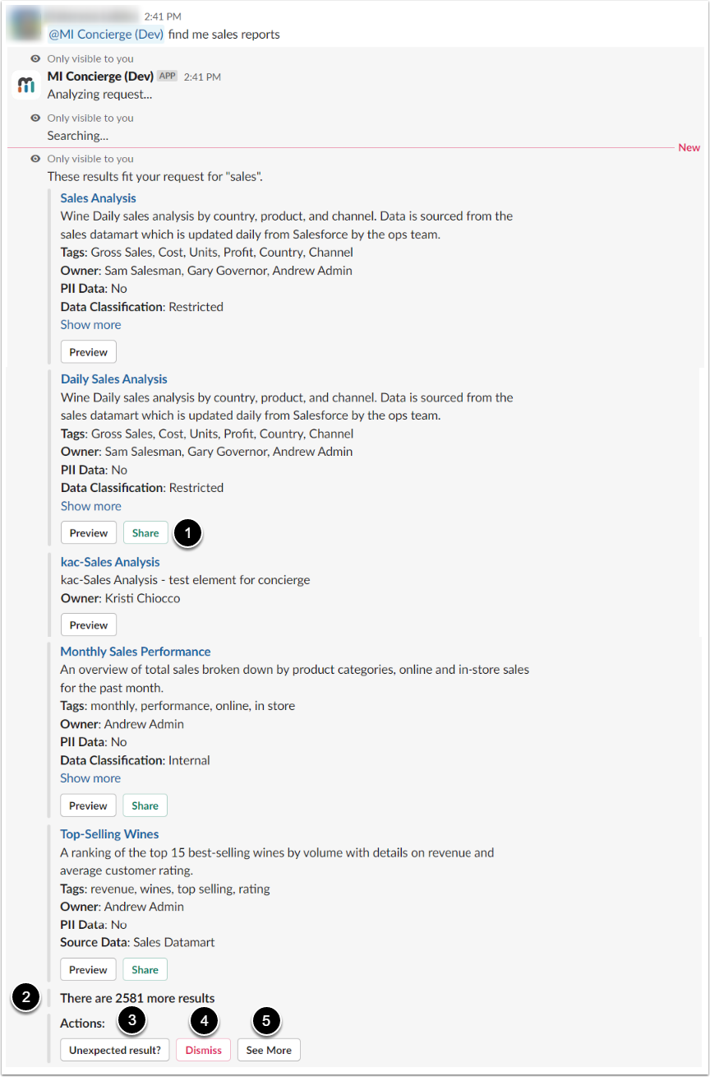Image resolution: width=710 pixels, height=1077 pixels.
Task: Expand Show more under Monthly Sales Performance
Action: coord(90,778)
